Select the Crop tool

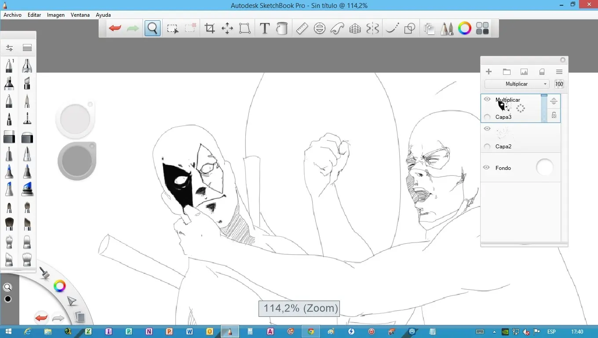coord(210,29)
